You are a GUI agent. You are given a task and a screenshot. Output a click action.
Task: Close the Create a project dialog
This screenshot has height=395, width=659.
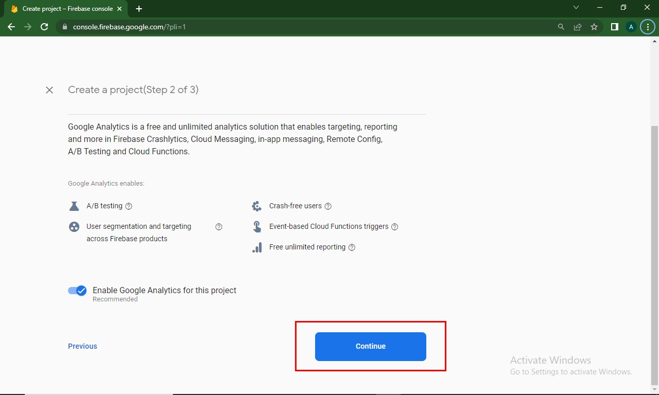[49, 90]
